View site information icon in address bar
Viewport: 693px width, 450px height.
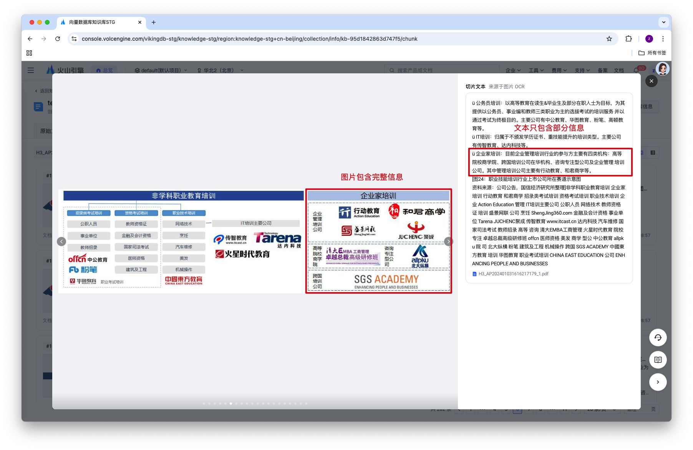tap(74, 39)
